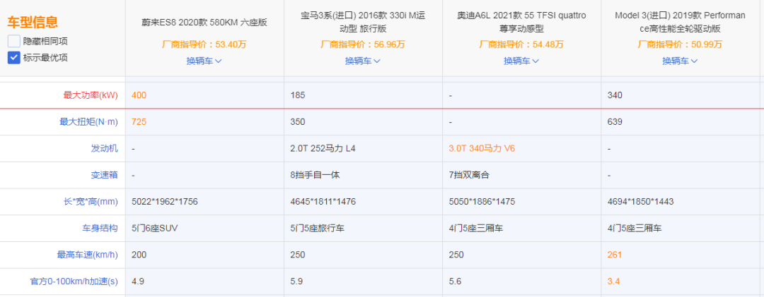Image resolution: width=764 pixels, height=297 pixels.
Task: Open the 奥迪A6L 2021款 55 TFSI title
Action: click(521, 22)
